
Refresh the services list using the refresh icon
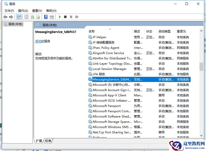[x=33, y=17]
